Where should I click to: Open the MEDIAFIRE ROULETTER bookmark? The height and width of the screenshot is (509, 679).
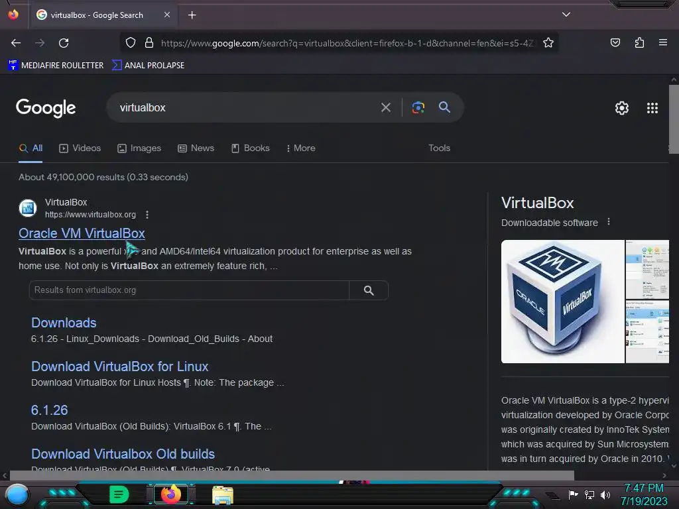[x=56, y=66]
